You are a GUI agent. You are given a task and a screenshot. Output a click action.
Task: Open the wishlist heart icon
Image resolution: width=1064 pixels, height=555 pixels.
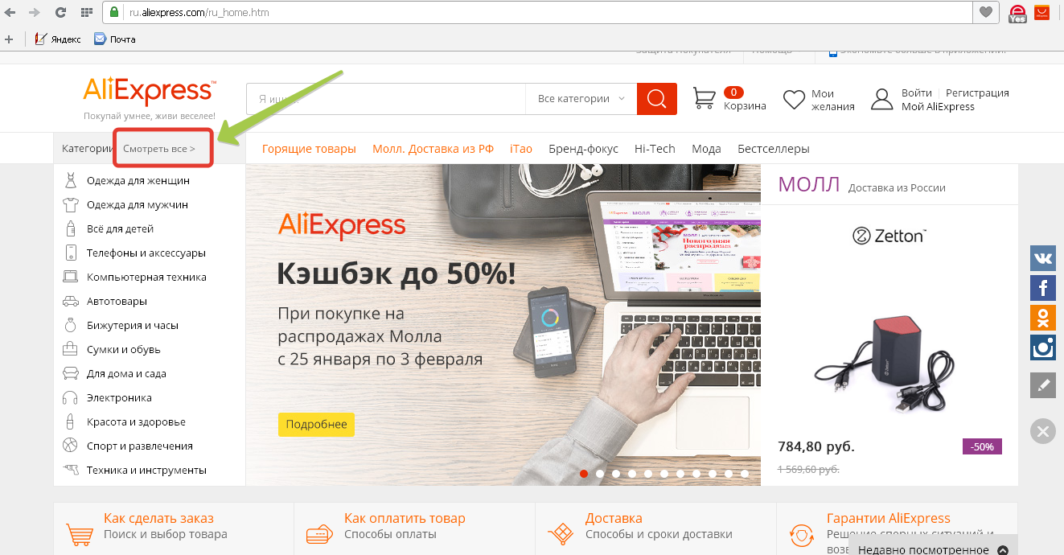794,99
